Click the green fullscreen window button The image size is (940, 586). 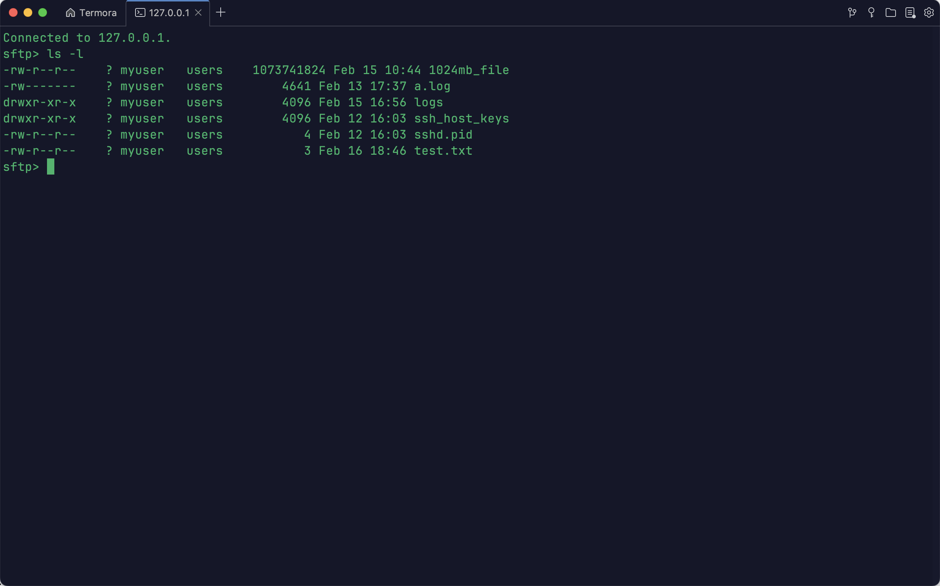point(43,13)
